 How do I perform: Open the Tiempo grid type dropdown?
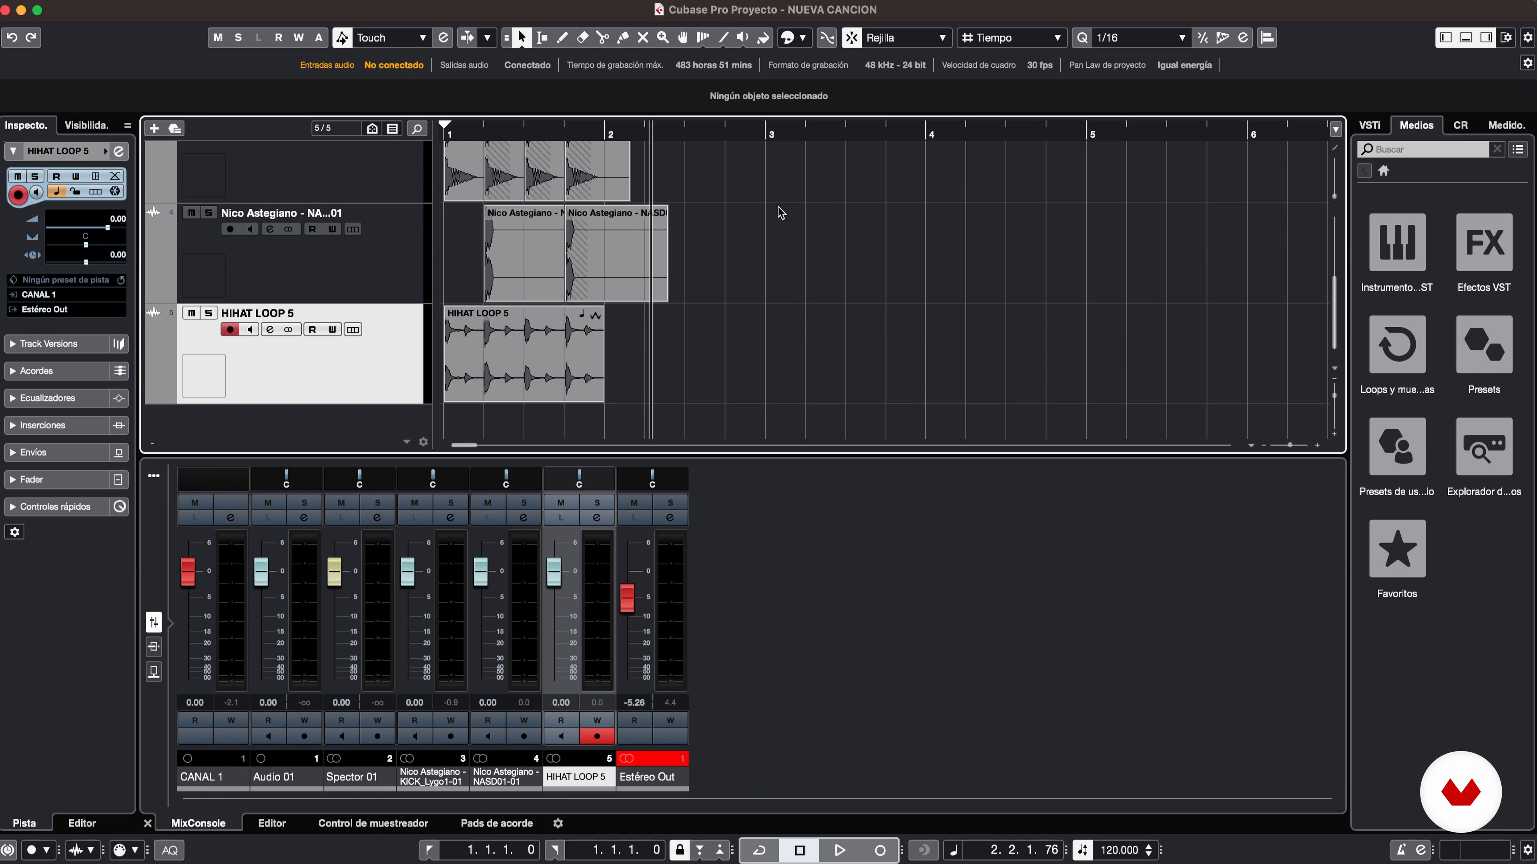point(1012,38)
